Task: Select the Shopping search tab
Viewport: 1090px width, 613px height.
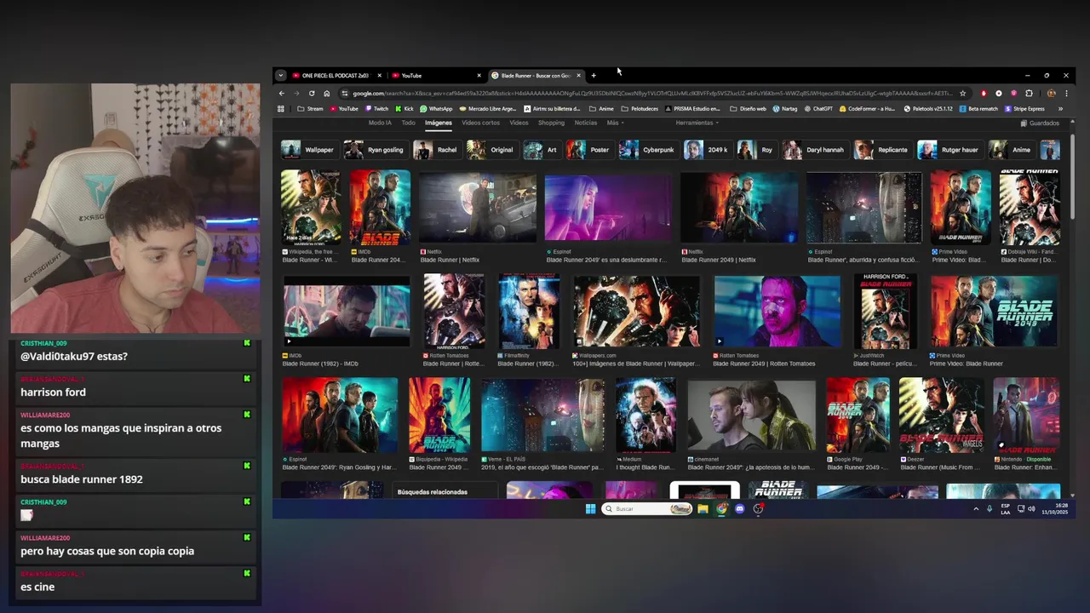Action: click(x=551, y=123)
